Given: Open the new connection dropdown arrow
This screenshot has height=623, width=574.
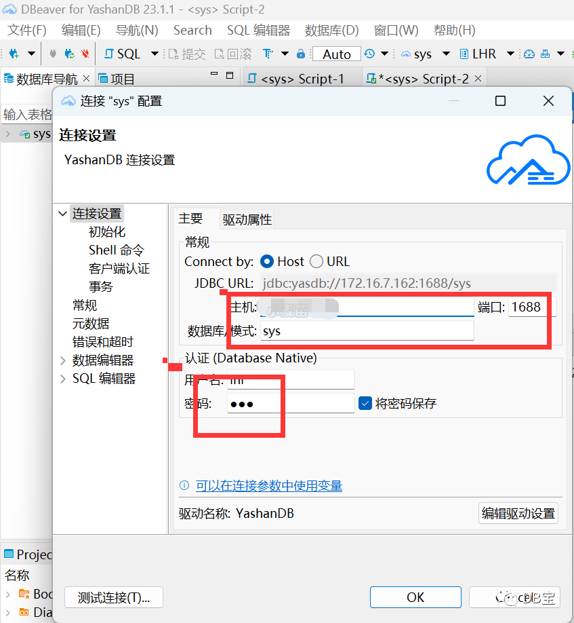Looking at the screenshot, I should (31, 54).
